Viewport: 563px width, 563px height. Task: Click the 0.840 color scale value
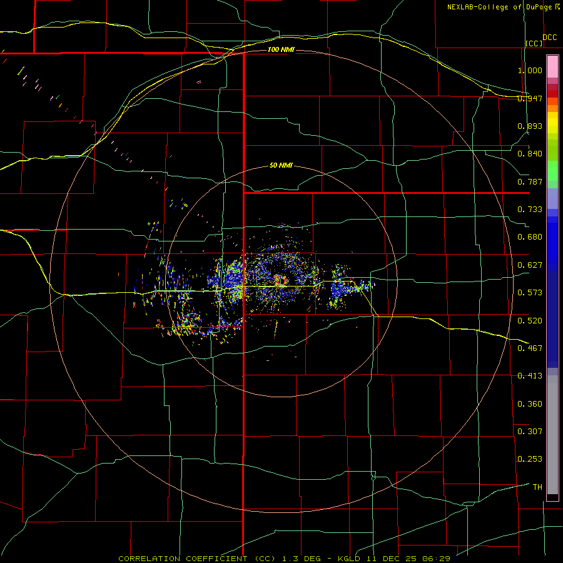[530, 154]
